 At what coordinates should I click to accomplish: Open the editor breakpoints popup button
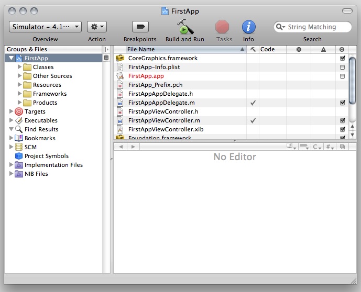click(x=304, y=147)
